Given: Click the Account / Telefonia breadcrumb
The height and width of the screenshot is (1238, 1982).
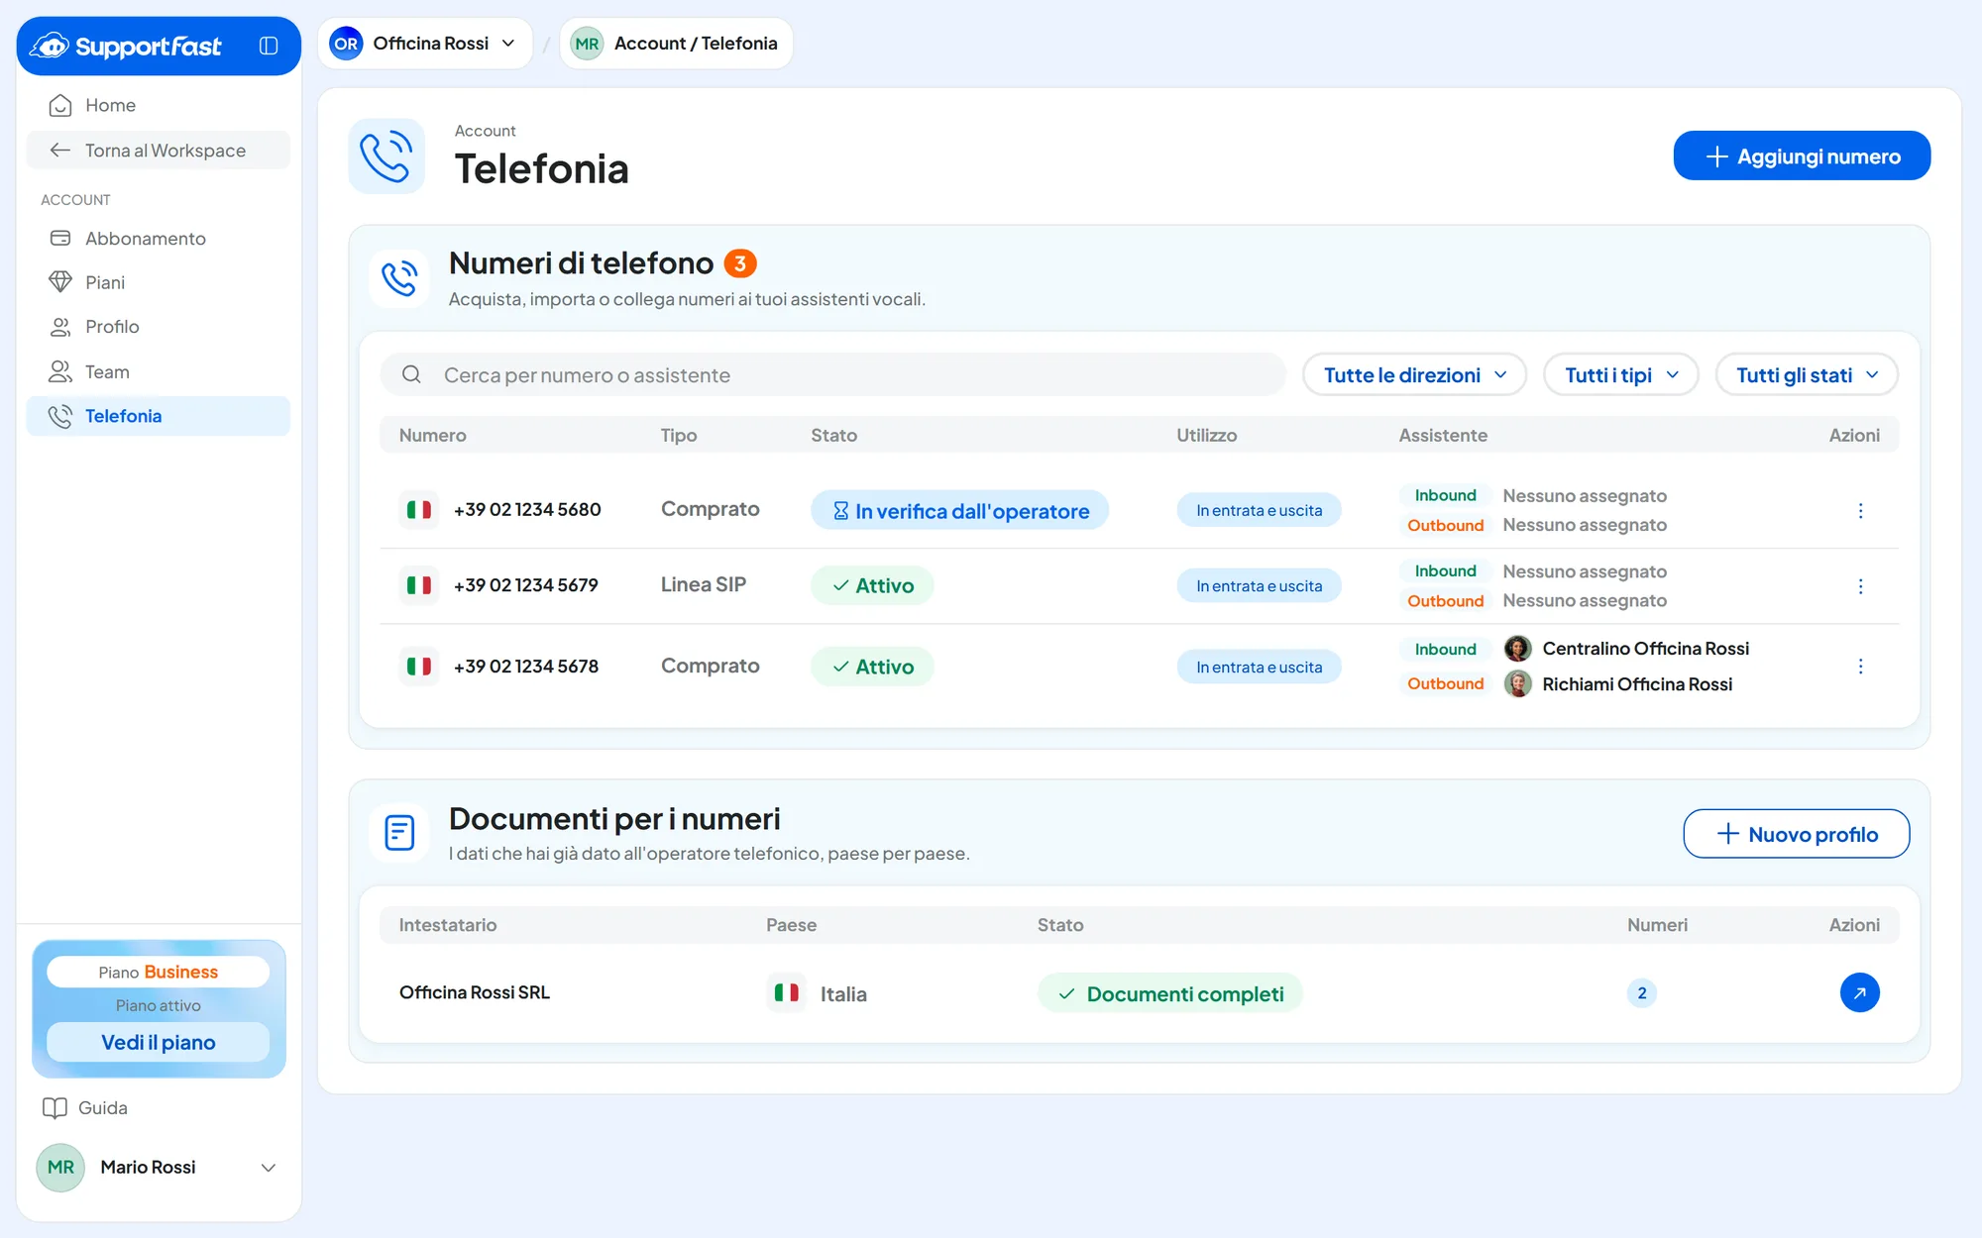Looking at the screenshot, I should click(696, 44).
